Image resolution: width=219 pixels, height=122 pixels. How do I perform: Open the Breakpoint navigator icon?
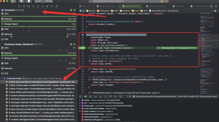point(52,6)
